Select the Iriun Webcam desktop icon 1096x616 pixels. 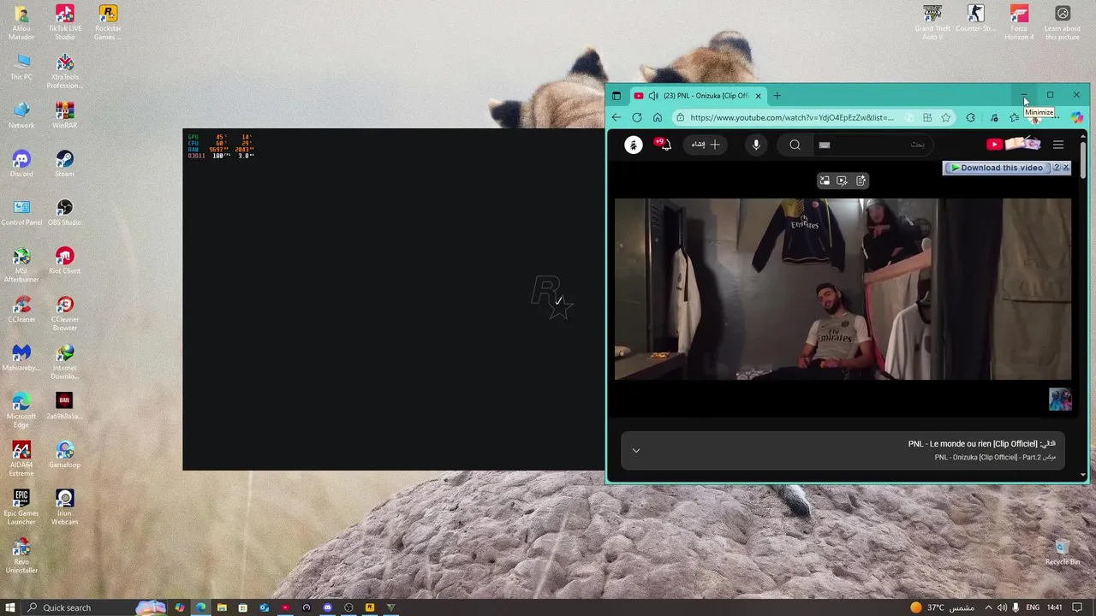pos(64,507)
